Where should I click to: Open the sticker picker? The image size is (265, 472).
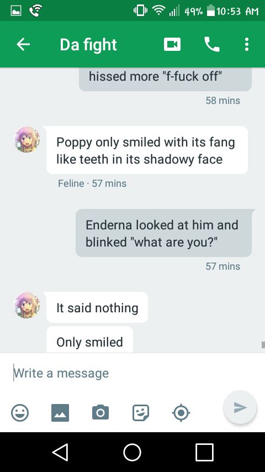coord(141,412)
